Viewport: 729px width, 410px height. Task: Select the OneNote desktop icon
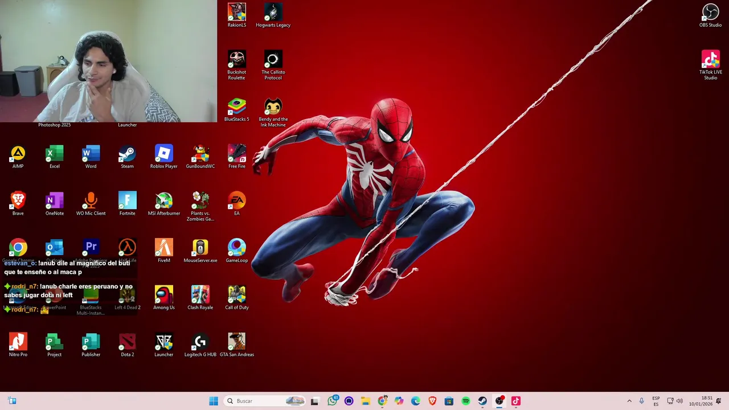pos(55,204)
